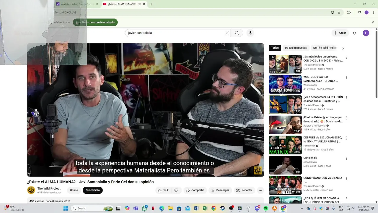Open Steam from the taskbar
The height and width of the screenshot is (213, 378).
click(x=222, y=208)
